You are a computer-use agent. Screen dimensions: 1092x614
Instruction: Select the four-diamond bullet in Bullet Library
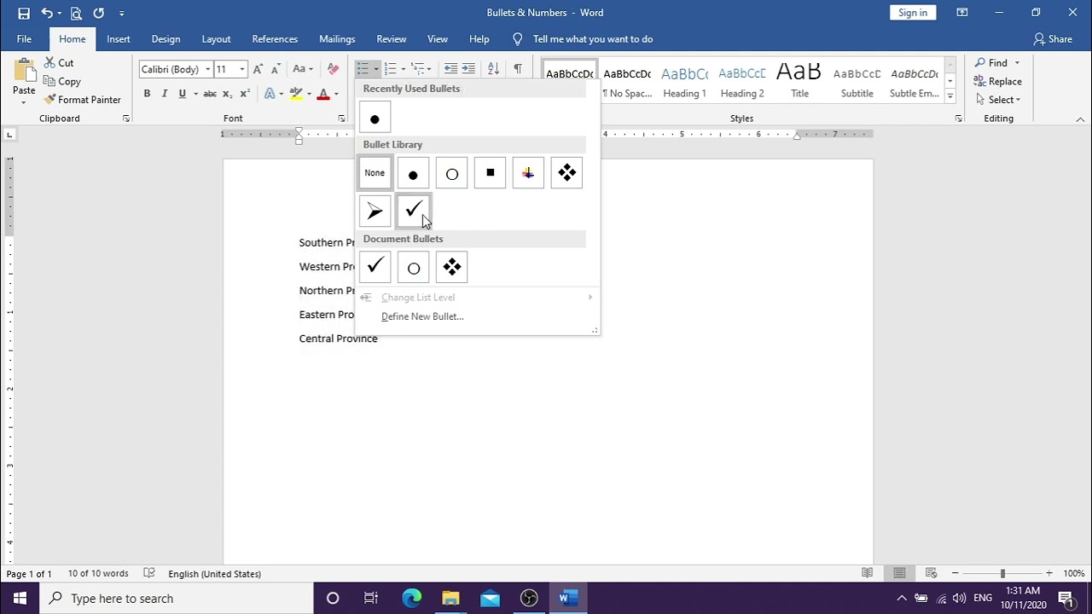566,173
